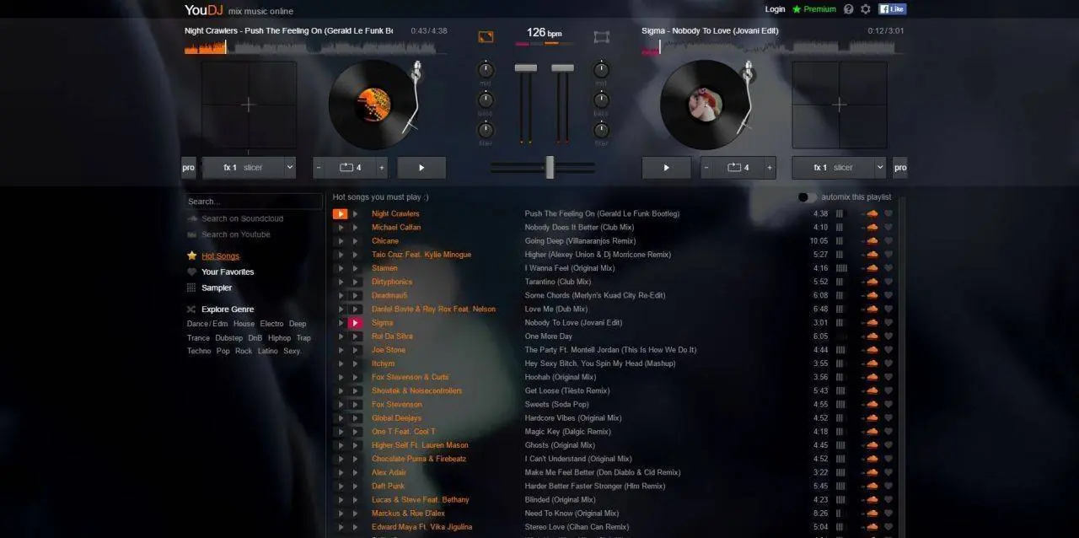
Task: Load Deadmau5 onto left deck via first play arrow
Action: pyautogui.click(x=341, y=296)
